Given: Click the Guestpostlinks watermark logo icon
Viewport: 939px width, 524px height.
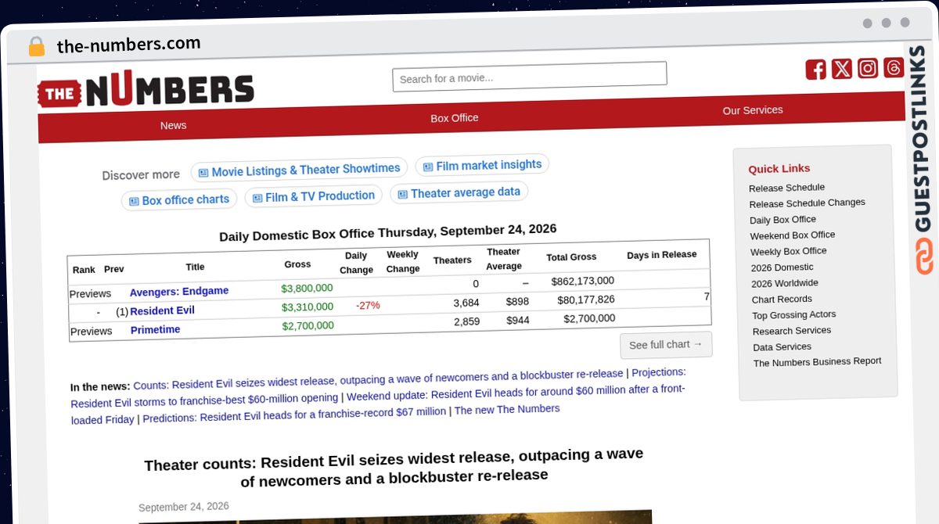Looking at the screenshot, I should (x=925, y=257).
